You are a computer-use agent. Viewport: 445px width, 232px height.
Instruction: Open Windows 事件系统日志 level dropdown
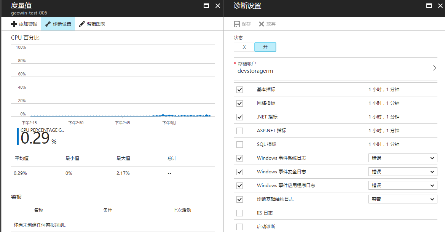click(x=402, y=158)
